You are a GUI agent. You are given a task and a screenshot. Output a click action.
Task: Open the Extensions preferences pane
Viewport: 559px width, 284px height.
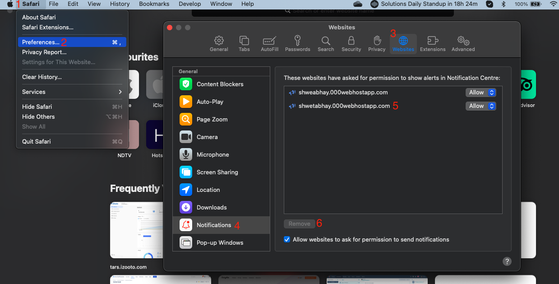(433, 44)
